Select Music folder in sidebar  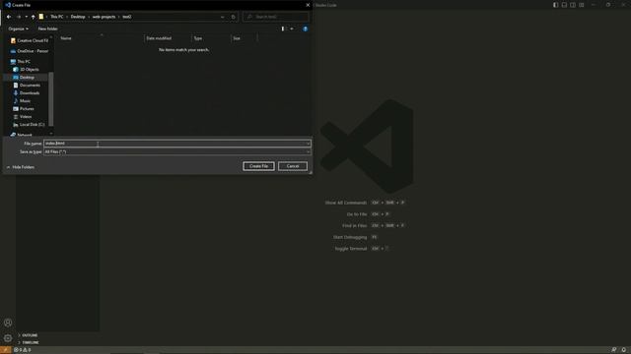pyautogui.click(x=22, y=100)
